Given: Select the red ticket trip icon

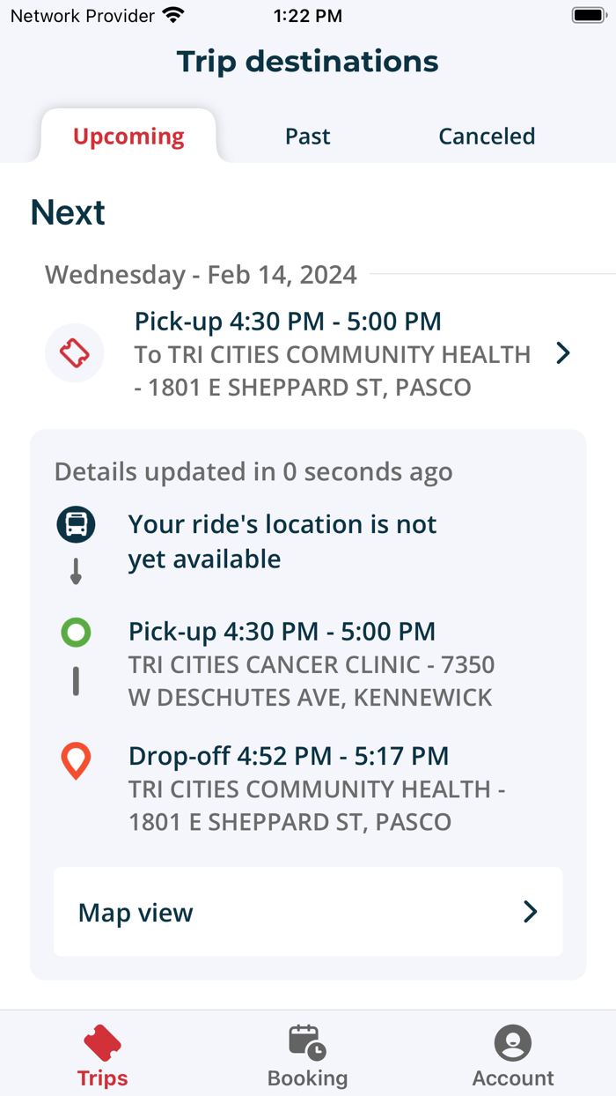Looking at the screenshot, I should [x=75, y=352].
